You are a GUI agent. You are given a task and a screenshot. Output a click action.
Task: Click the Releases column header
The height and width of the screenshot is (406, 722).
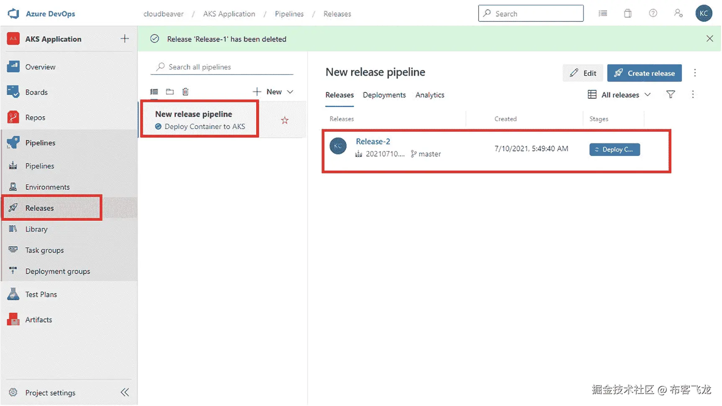click(x=342, y=119)
